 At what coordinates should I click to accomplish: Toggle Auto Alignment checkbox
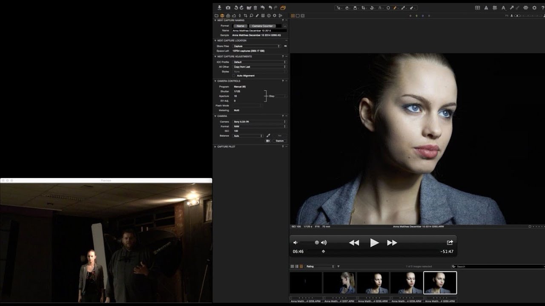pyautogui.click(x=234, y=76)
